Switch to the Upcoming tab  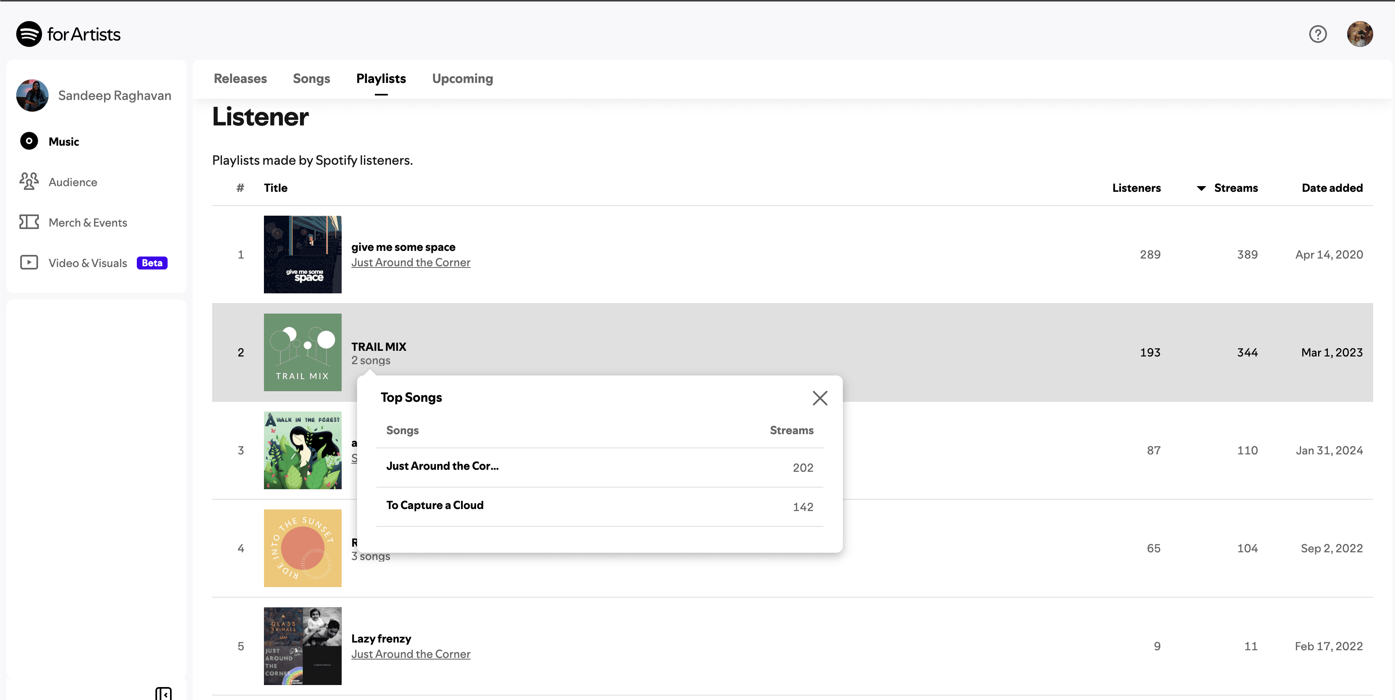pyautogui.click(x=462, y=78)
